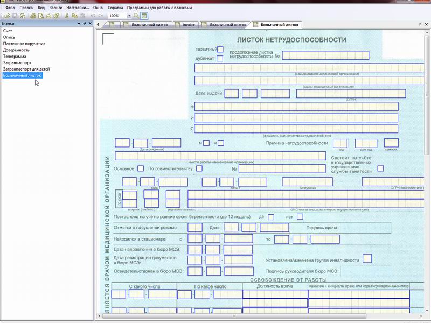Close the Бланки panel
Screen dimensions: 431x323
[90, 23]
